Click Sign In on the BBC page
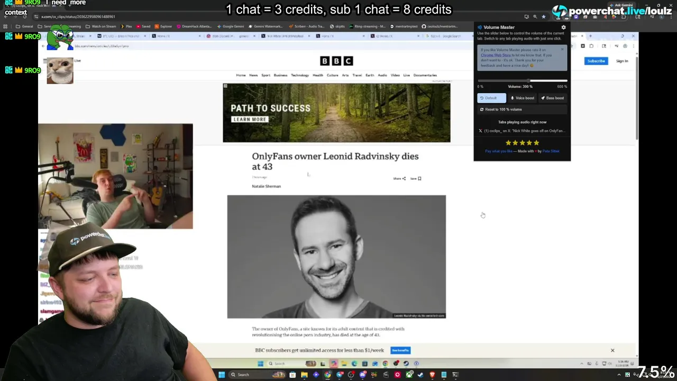 click(622, 61)
